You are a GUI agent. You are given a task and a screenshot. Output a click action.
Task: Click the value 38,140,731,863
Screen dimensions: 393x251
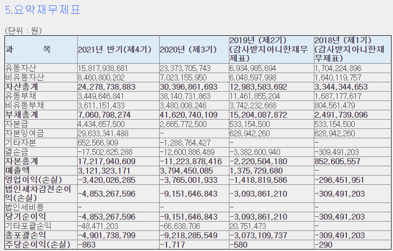coord(185,96)
